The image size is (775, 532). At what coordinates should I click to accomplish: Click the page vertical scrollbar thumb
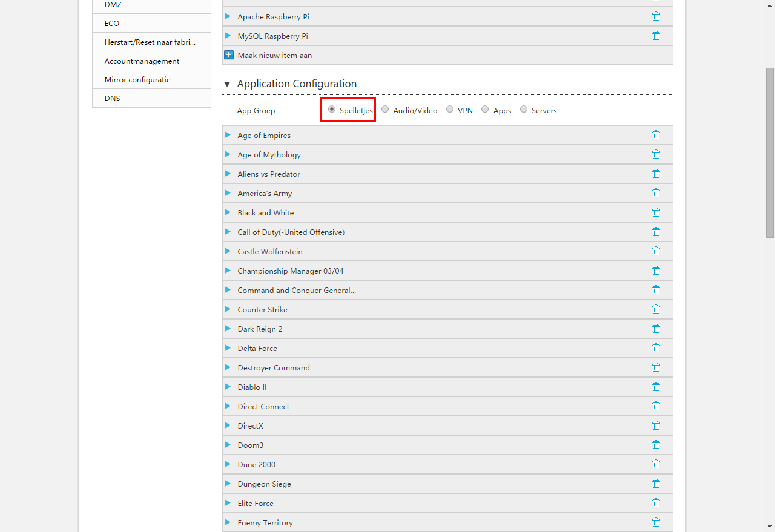coord(770,153)
